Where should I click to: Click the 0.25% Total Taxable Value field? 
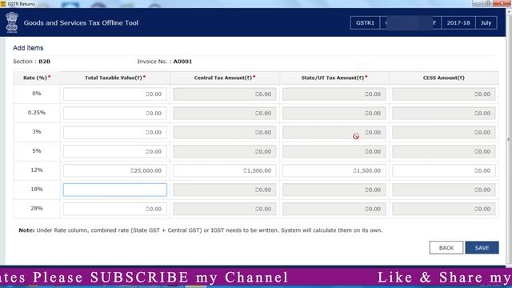coord(115,113)
